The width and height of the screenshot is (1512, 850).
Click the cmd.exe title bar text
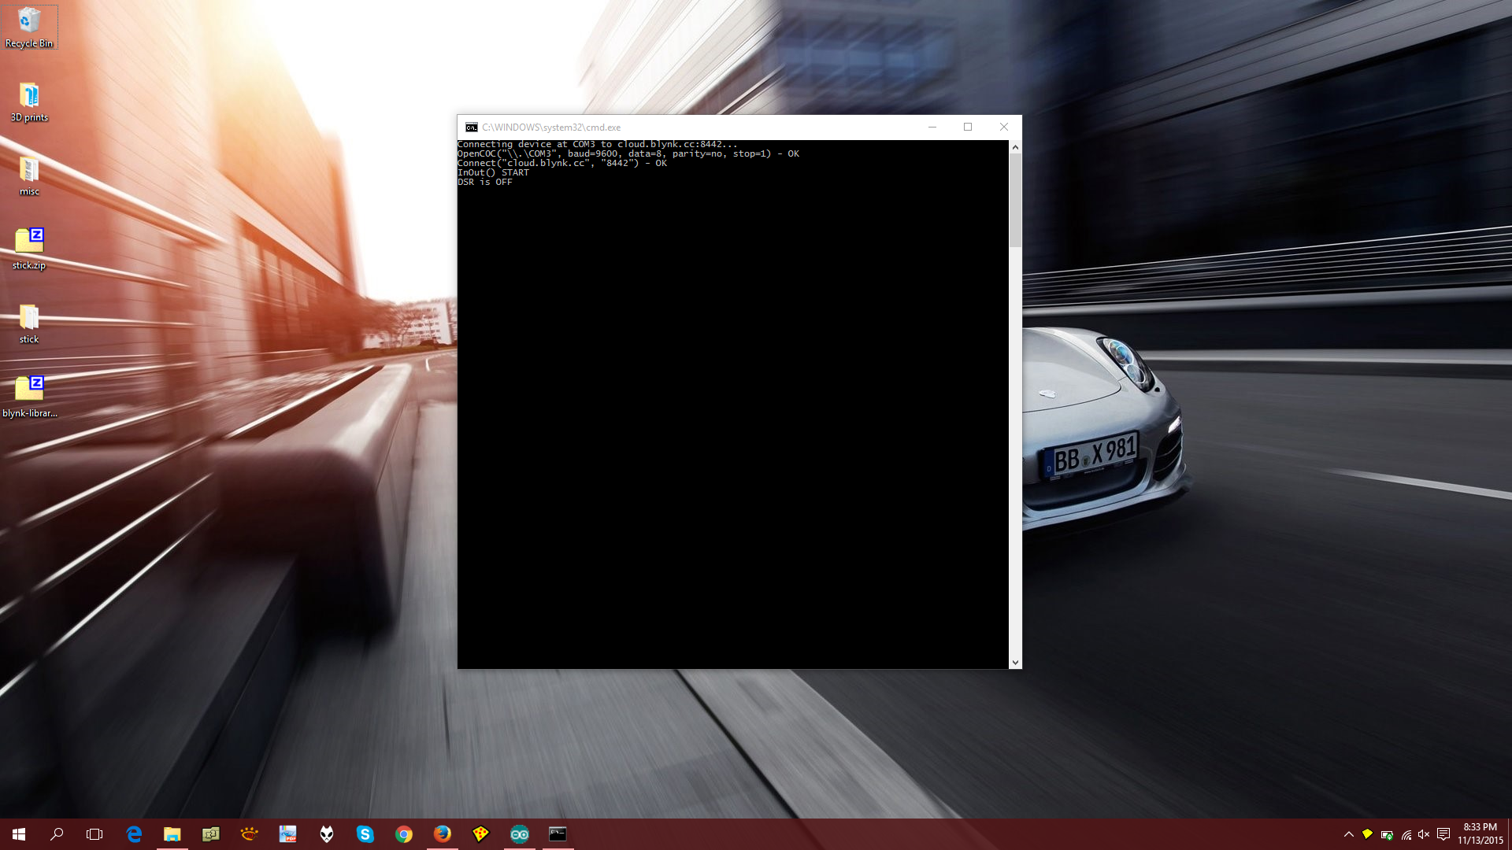(551, 128)
